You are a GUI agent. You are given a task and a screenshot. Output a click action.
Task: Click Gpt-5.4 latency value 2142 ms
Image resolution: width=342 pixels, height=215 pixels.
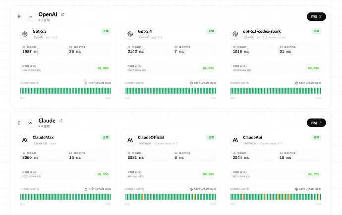(136, 52)
